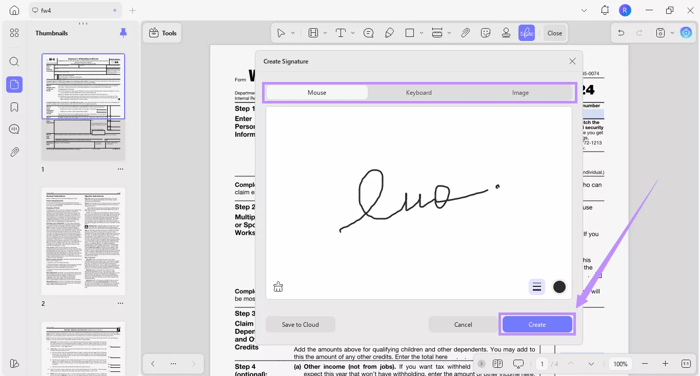Select the highlighter pen tool

389,32
